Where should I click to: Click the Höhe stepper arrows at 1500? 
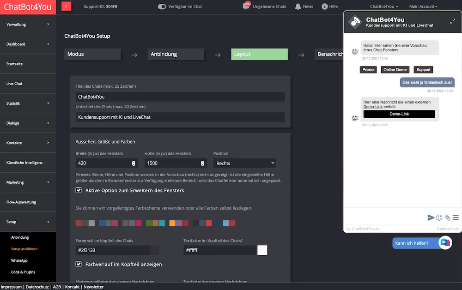[202, 163]
